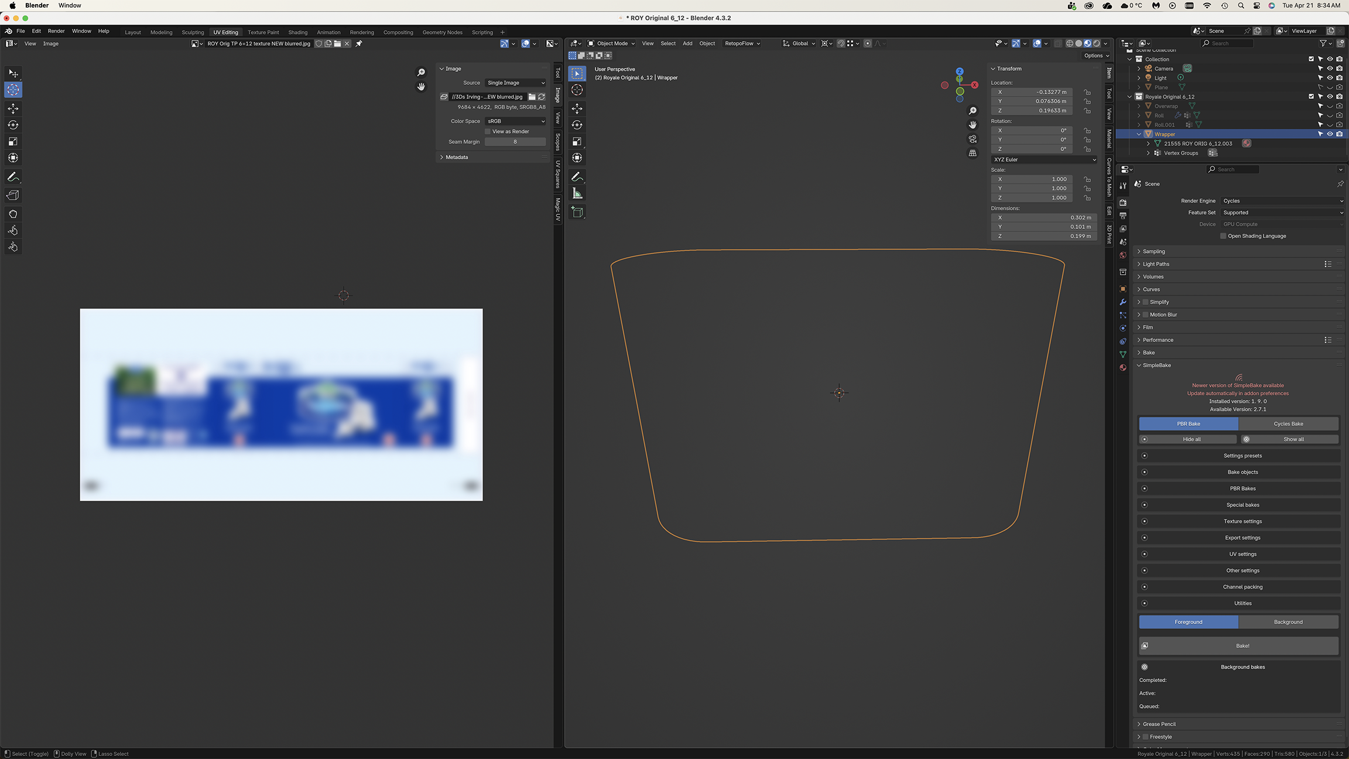Image resolution: width=1349 pixels, height=759 pixels.
Task: Click the zoom icon in the UV editor
Action: [421, 72]
